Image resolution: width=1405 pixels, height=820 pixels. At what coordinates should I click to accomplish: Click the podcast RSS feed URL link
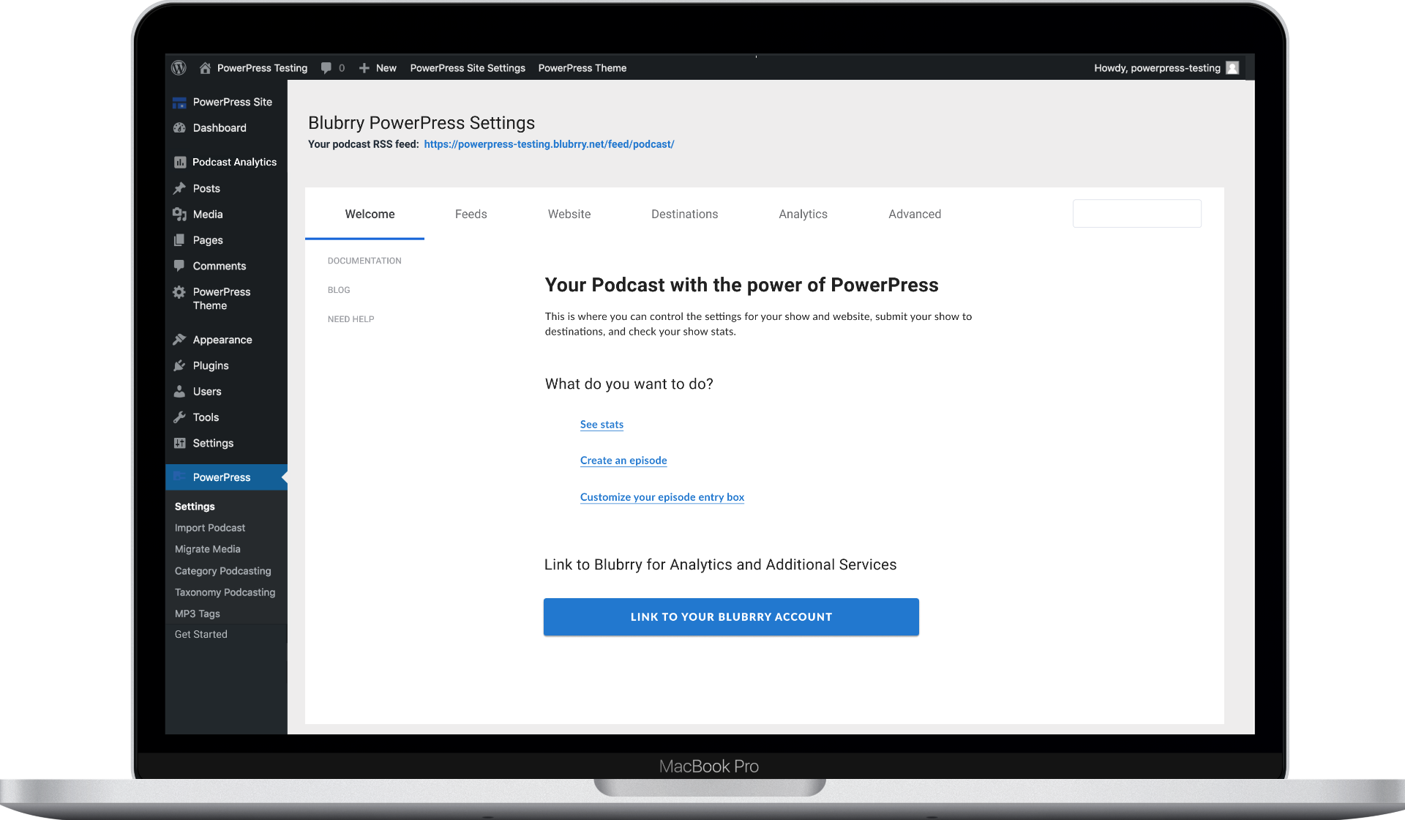click(x=549, y=144)
